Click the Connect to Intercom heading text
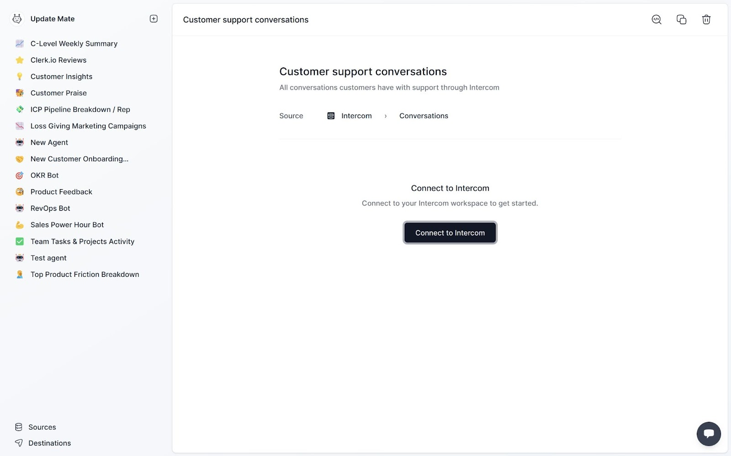Viewport: 731px width, 456px height. point(450,188)
